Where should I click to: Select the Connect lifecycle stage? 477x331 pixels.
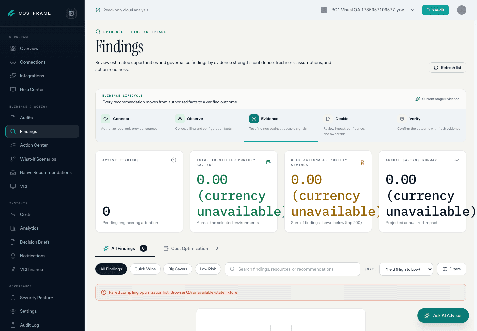coord(132,125)
